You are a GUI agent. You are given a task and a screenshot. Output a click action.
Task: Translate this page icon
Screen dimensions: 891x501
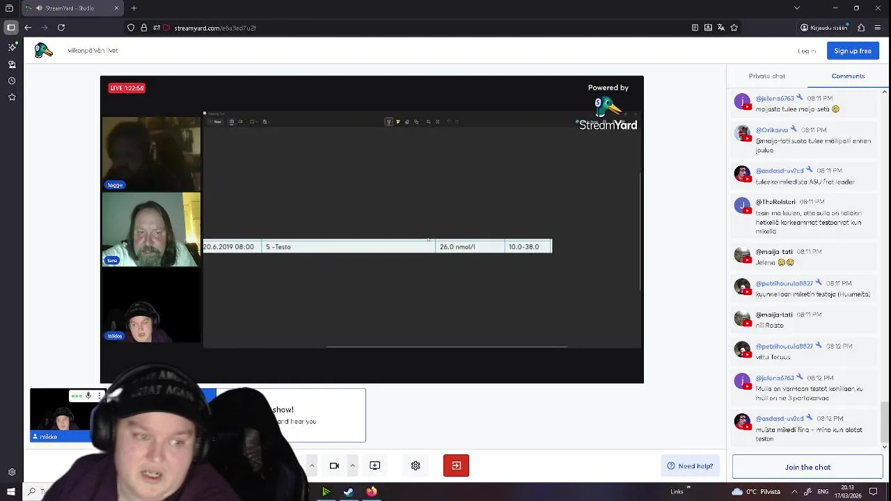pos(721,28)
